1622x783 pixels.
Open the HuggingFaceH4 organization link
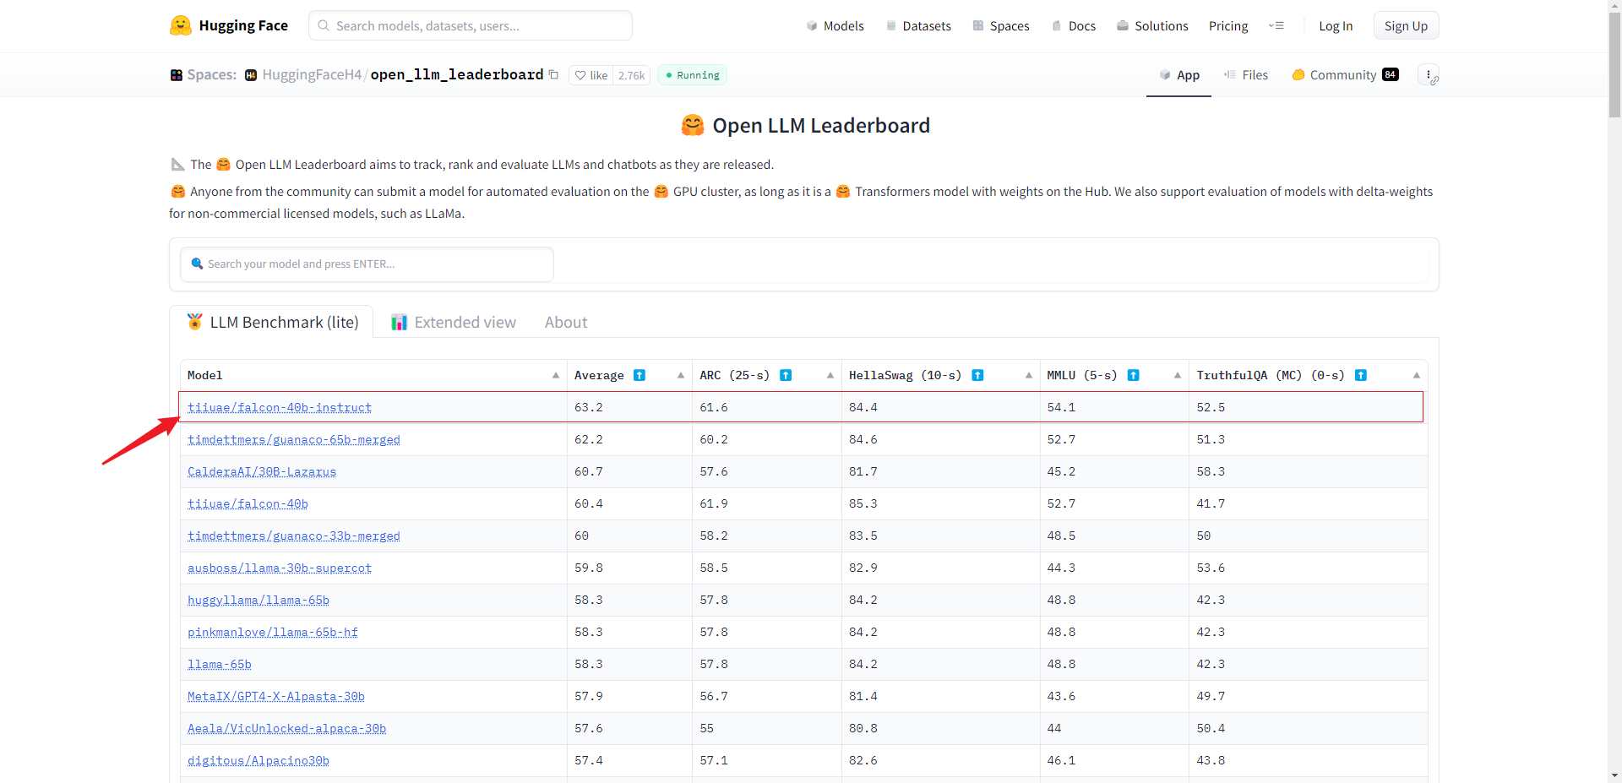[312, 75]
